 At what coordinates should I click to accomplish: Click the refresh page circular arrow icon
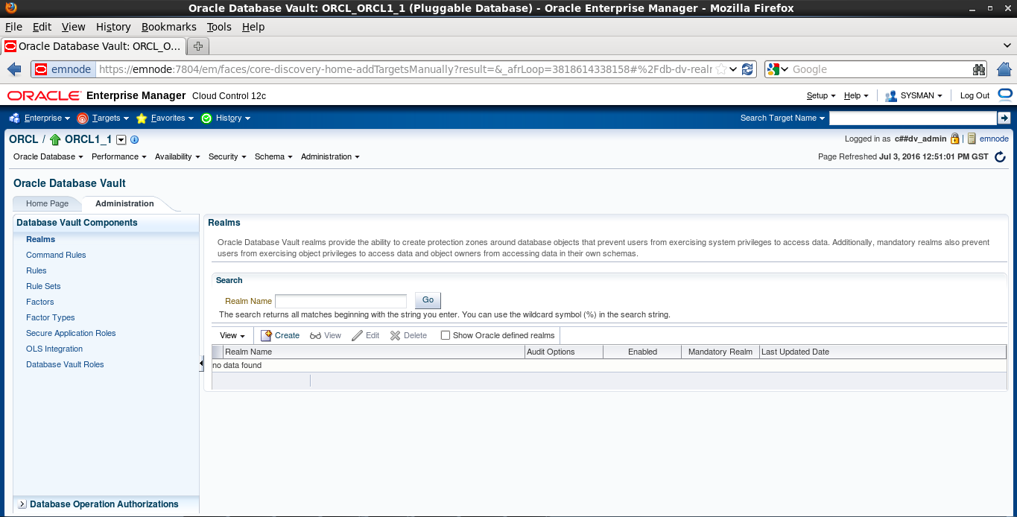pos(1000,157)
